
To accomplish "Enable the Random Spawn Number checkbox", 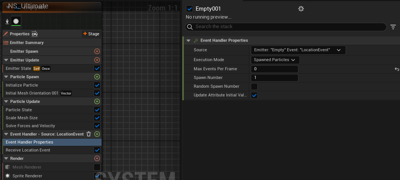I will (x=254, y=87).
